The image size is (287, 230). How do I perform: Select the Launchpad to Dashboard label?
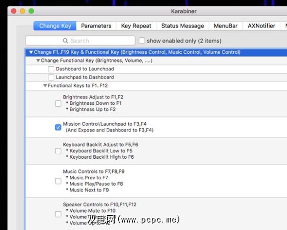85,77
